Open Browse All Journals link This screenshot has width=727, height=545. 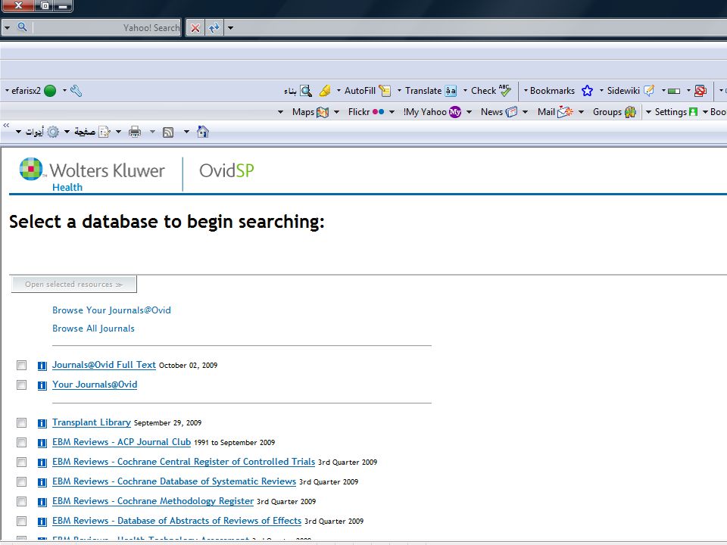click(93, 328)
